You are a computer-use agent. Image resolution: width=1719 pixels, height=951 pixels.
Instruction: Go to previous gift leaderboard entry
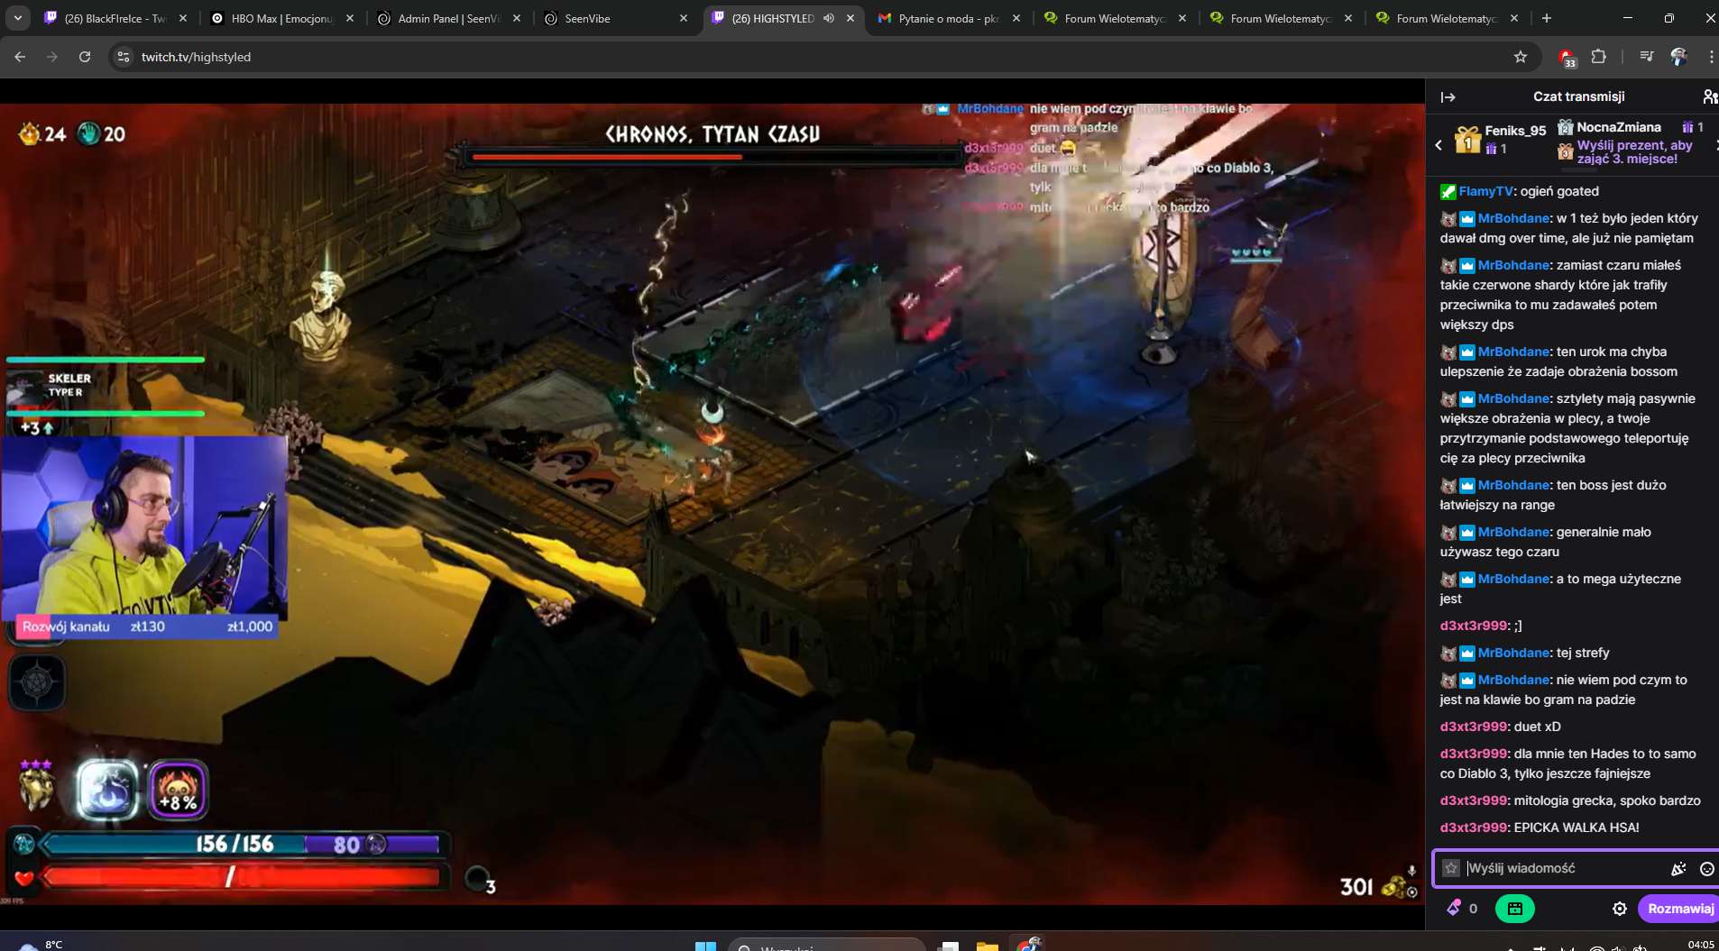(x=1439, y=144)
